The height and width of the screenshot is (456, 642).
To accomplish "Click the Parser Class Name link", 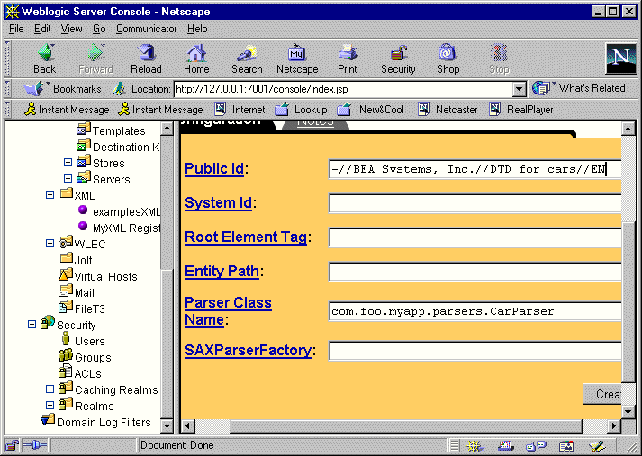I will [x=228, y=311].
